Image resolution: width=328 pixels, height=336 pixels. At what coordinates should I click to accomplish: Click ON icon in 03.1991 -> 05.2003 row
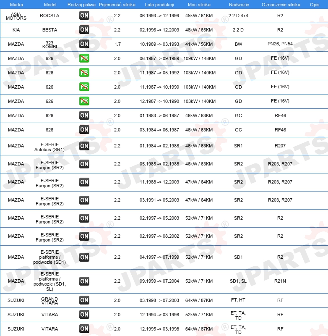[x=84, y=200]
